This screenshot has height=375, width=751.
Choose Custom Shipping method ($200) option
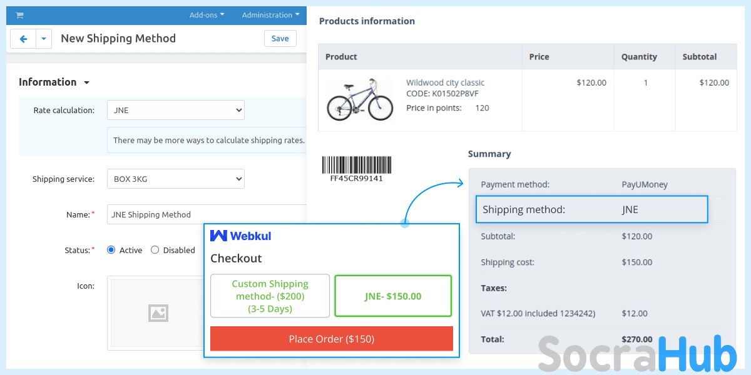point(270,296)
